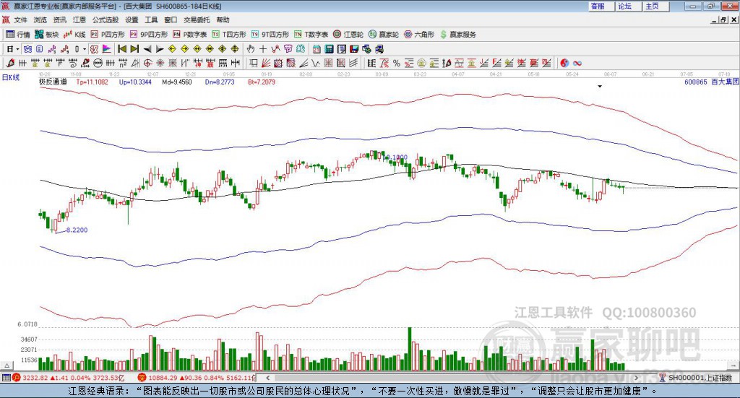Click the last yellow diamond icon
740x398 pixels.
point(235,49)
